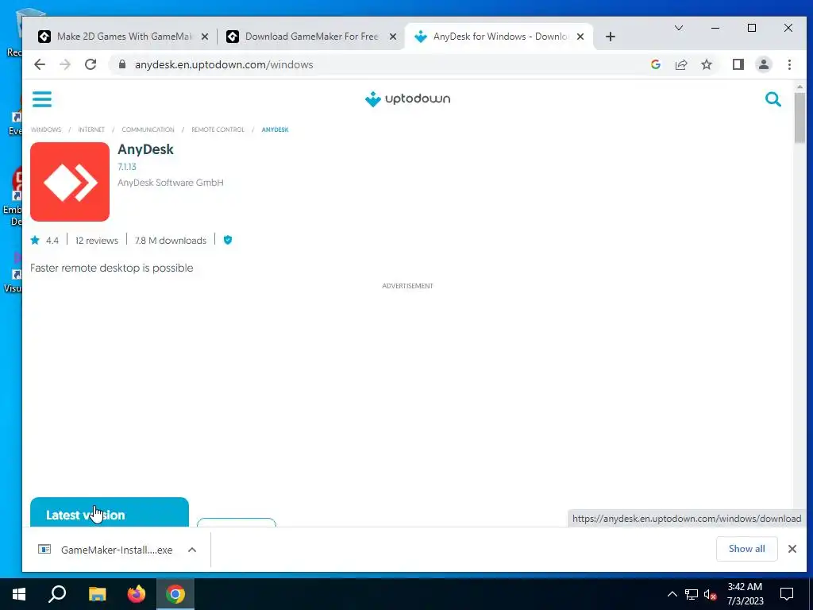Open the Chrome side panel

click(738, 64)
